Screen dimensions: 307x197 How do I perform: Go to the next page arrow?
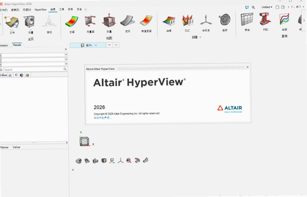[x=304, y=7]
